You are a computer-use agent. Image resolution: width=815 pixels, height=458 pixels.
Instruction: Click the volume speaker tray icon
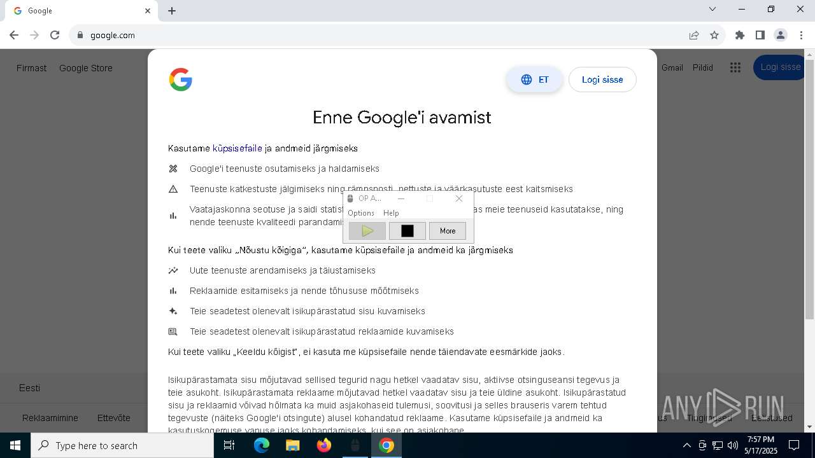tap(733, 445)
